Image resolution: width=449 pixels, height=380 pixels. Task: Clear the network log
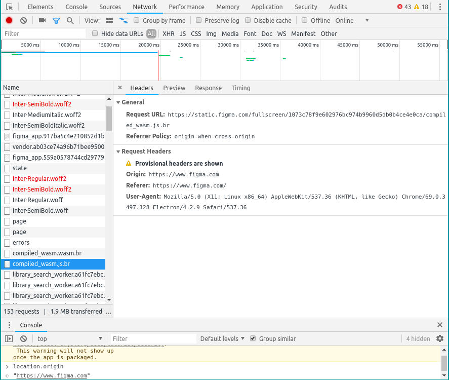[23, 20]
